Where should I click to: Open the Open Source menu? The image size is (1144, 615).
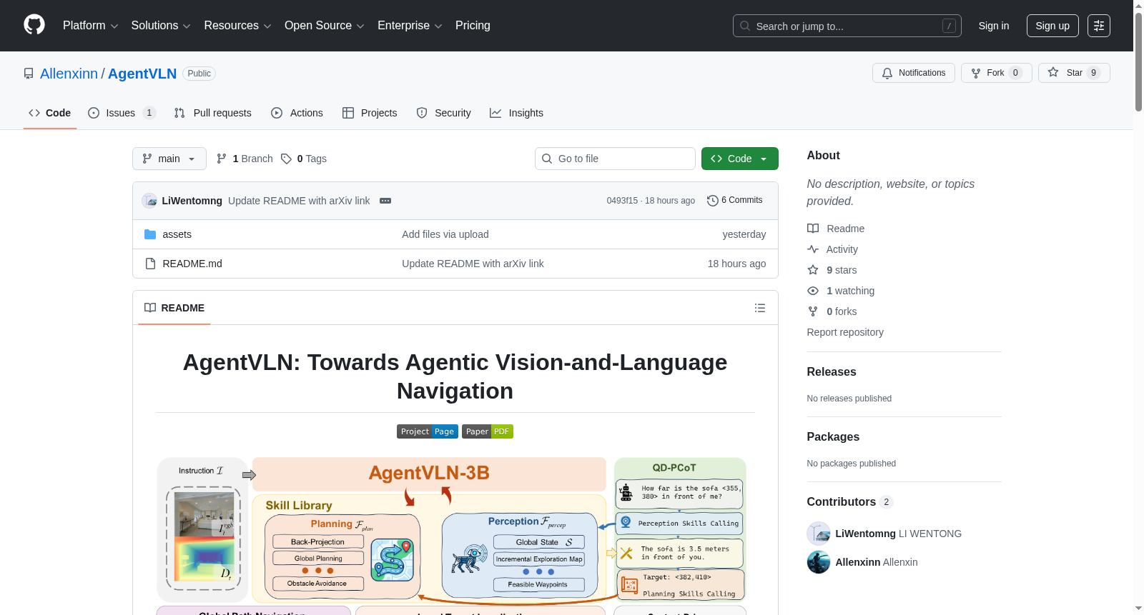[x=325, y=26]
